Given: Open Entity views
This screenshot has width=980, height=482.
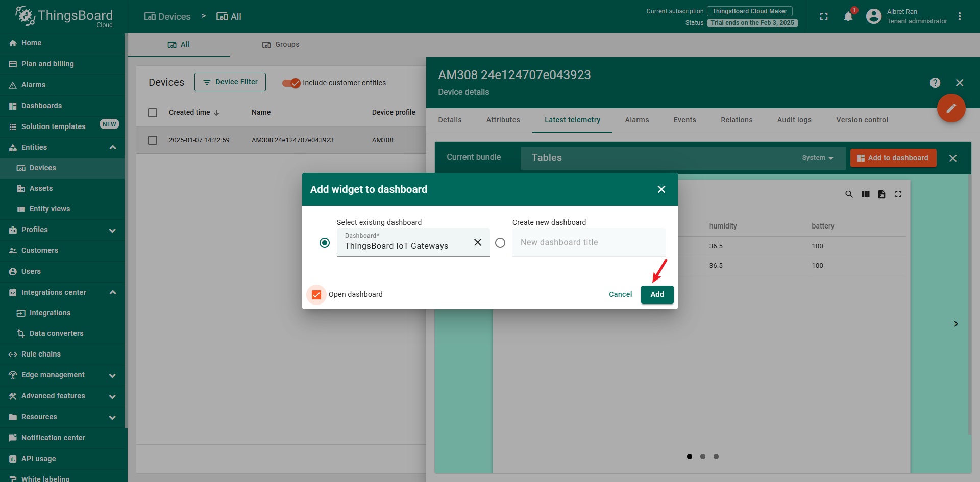Looking at the screenshot, I should coord(62,209).
